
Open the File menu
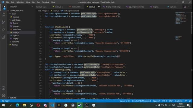point(8,2)
